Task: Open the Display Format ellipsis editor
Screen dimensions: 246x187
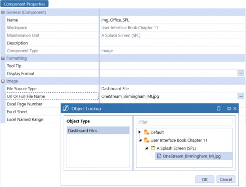Action: point(240,73)
